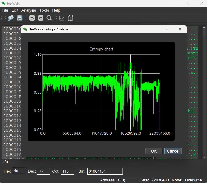This screenshot has height=183, width=207.
Task: Open the chart analysis toolbar icon
Action: point(61,18)
